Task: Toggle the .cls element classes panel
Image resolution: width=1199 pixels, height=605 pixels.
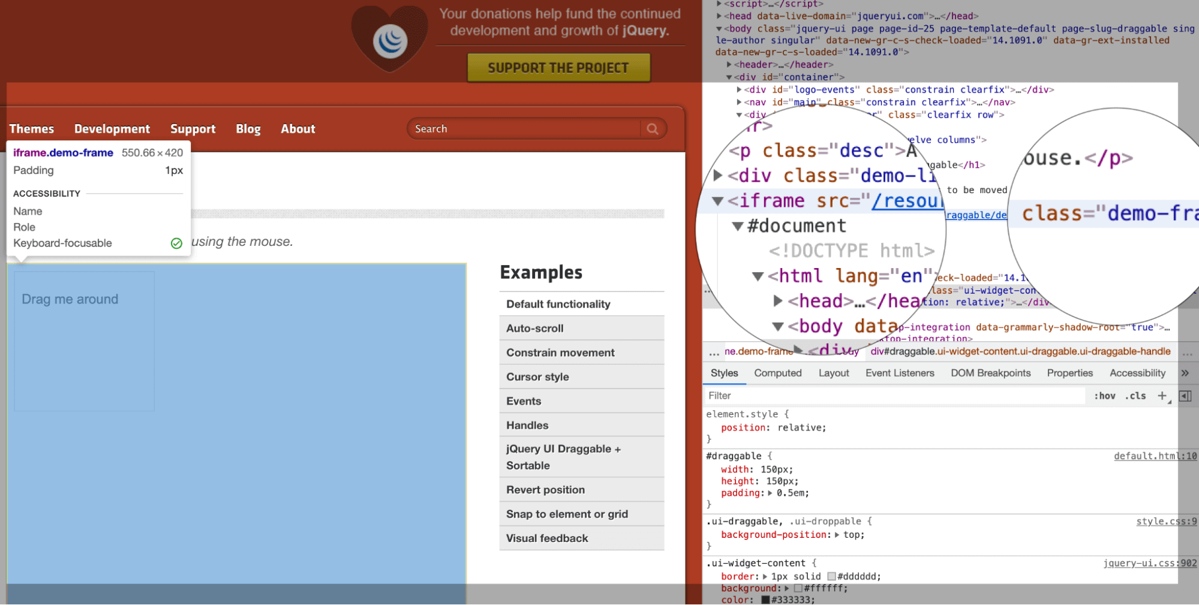Action: [x=1135, y=396]
